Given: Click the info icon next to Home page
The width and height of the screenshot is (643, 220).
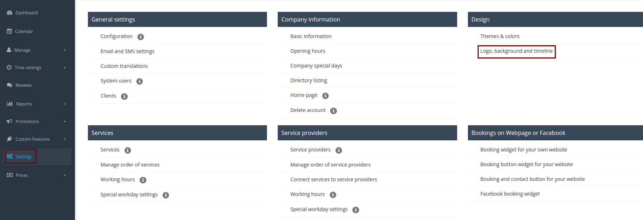Looking at the screenshot, I should (325, 96).
